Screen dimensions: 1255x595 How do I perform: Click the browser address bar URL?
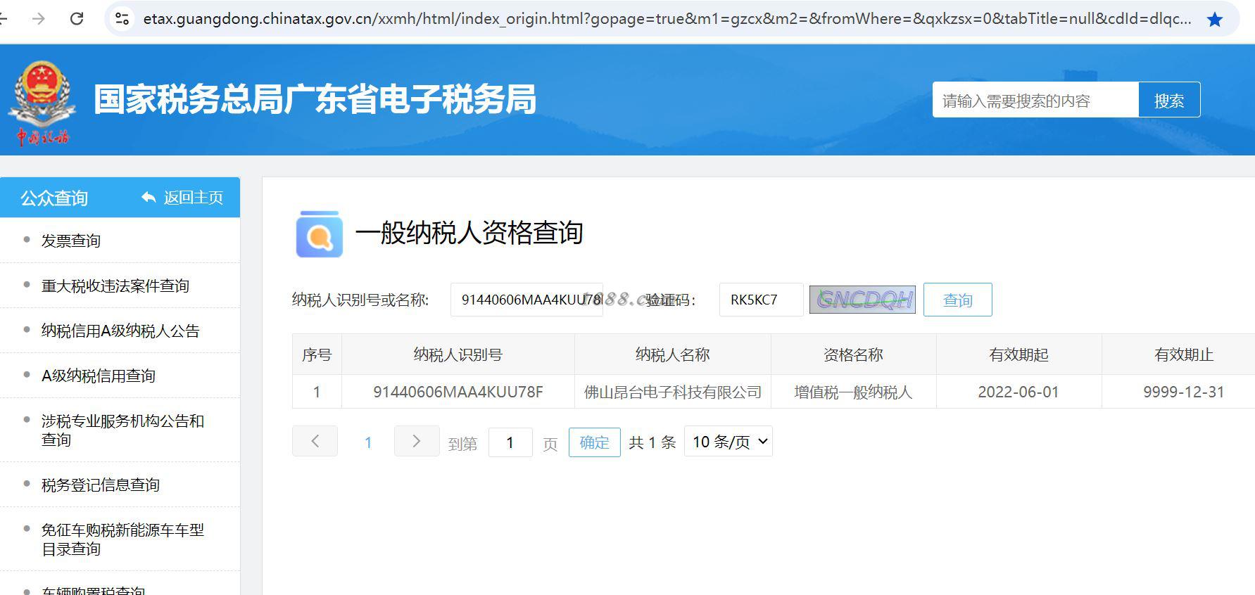(x=667, y=19)
